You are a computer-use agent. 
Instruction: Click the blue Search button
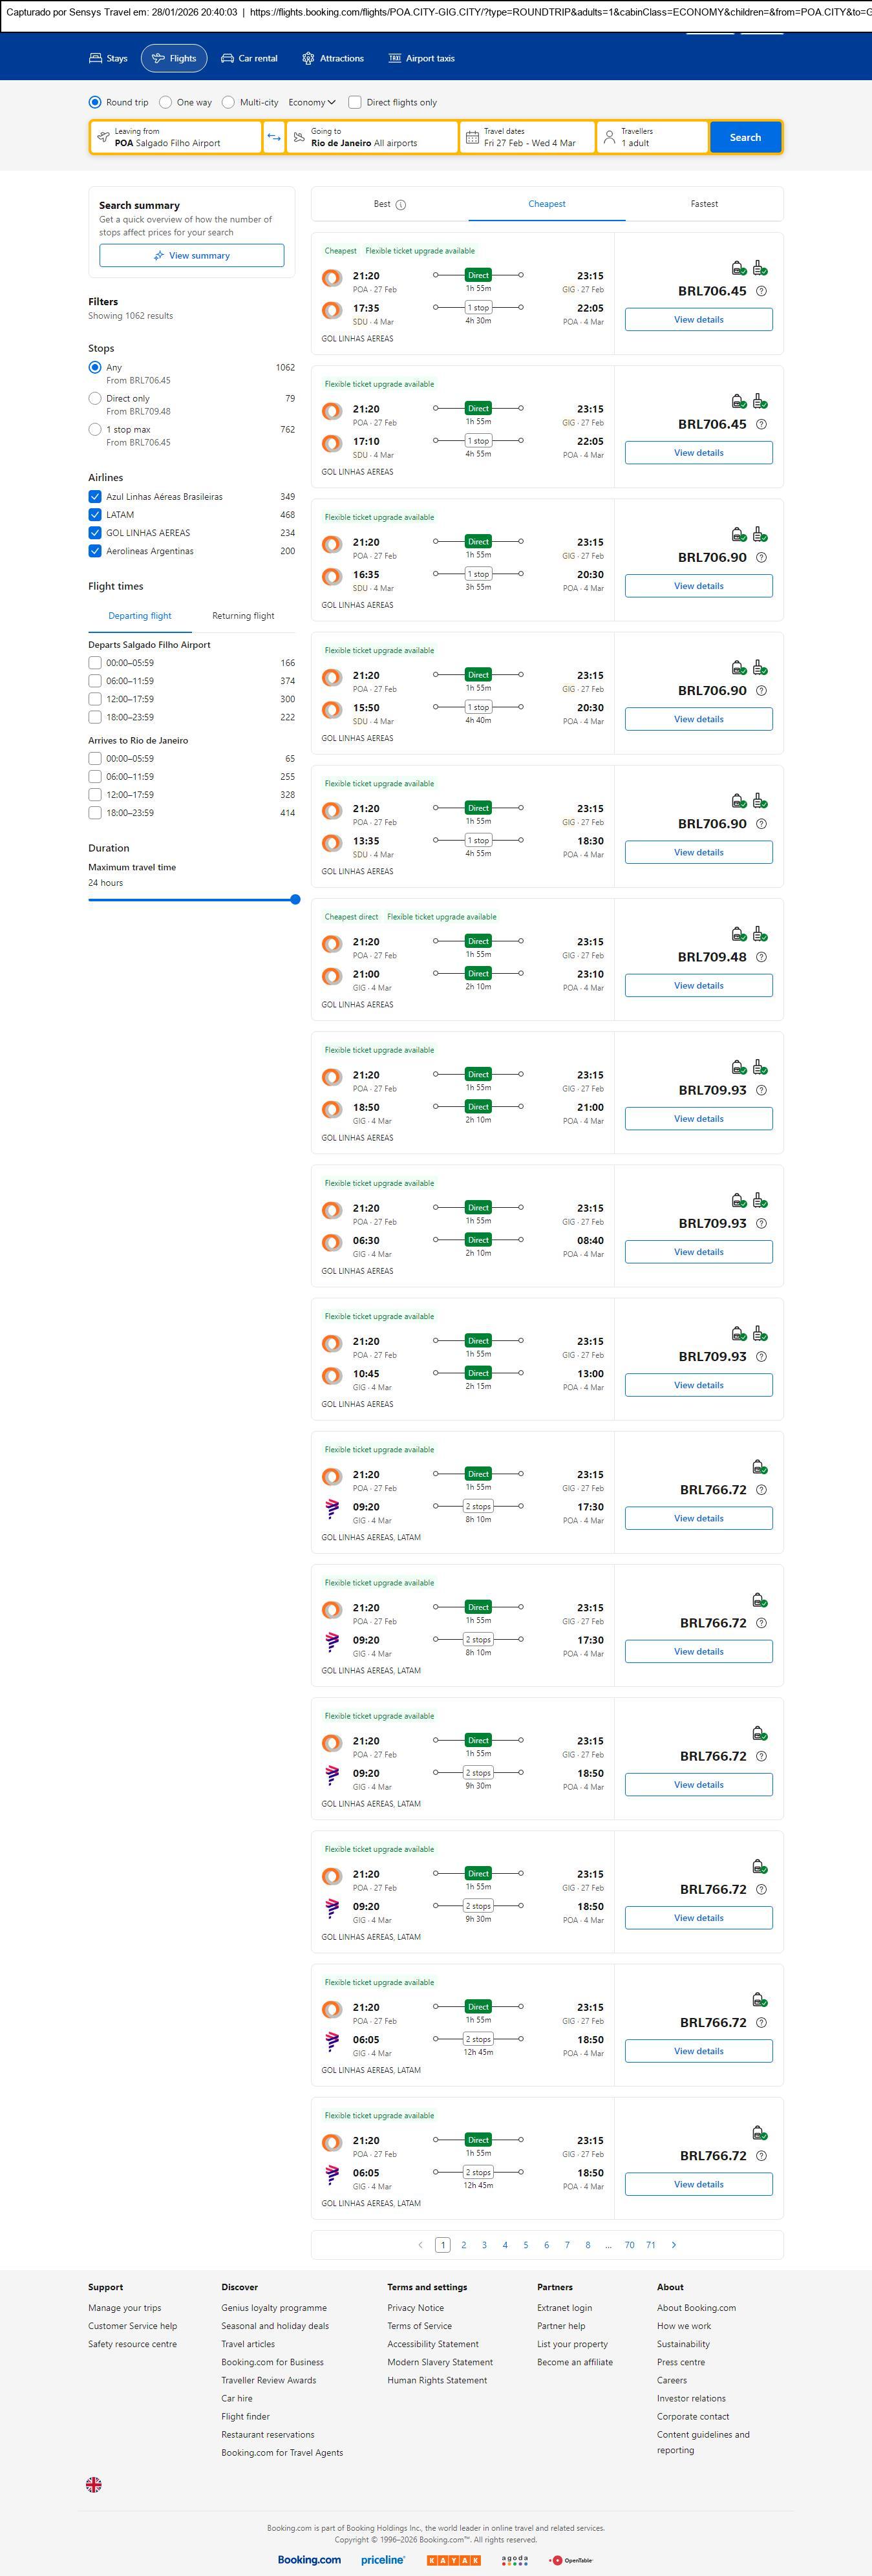click(x=745, y=137)
